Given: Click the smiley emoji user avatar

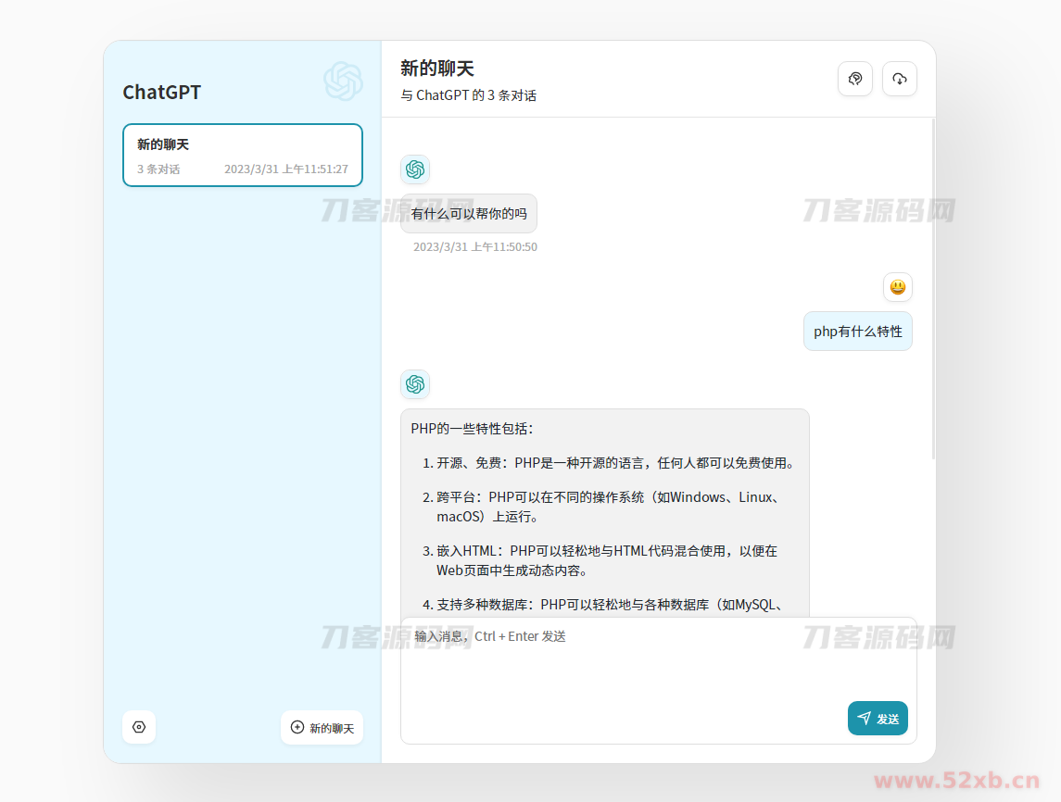Looking at the screenshot, I should tap(897, 287).
